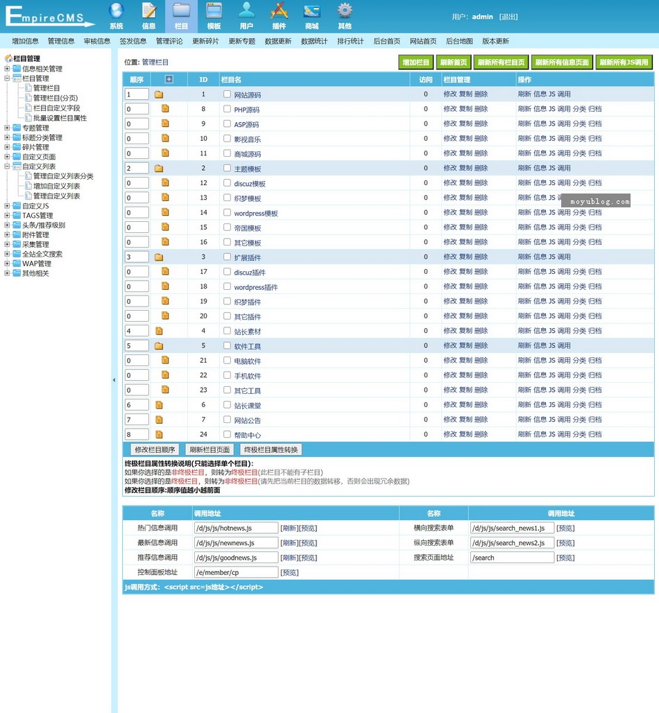The image size is (659, 713).
Task: Click file icon of 站长课堂 row
Action: [x=159, y=404]
